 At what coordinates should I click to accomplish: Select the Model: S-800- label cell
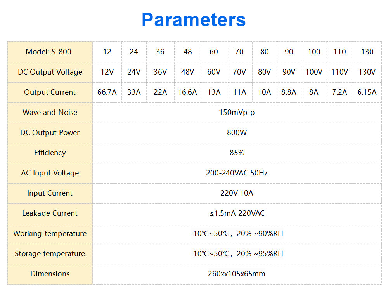(x=50, y=52)
